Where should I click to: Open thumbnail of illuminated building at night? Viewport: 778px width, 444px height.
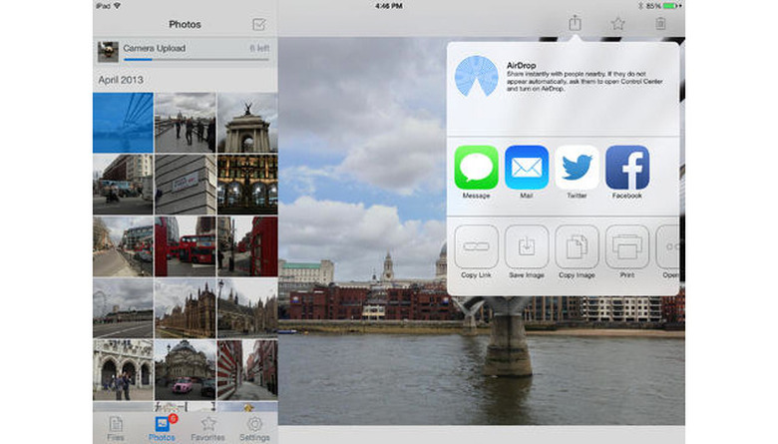pos(247,184)
